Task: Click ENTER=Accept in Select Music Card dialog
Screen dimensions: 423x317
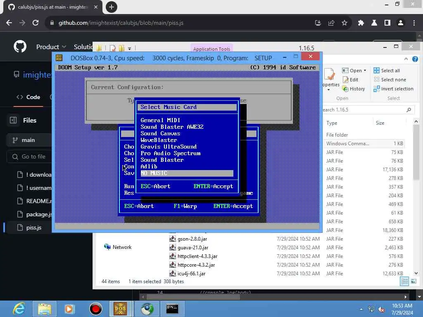Action: click(x=213, y=186)
